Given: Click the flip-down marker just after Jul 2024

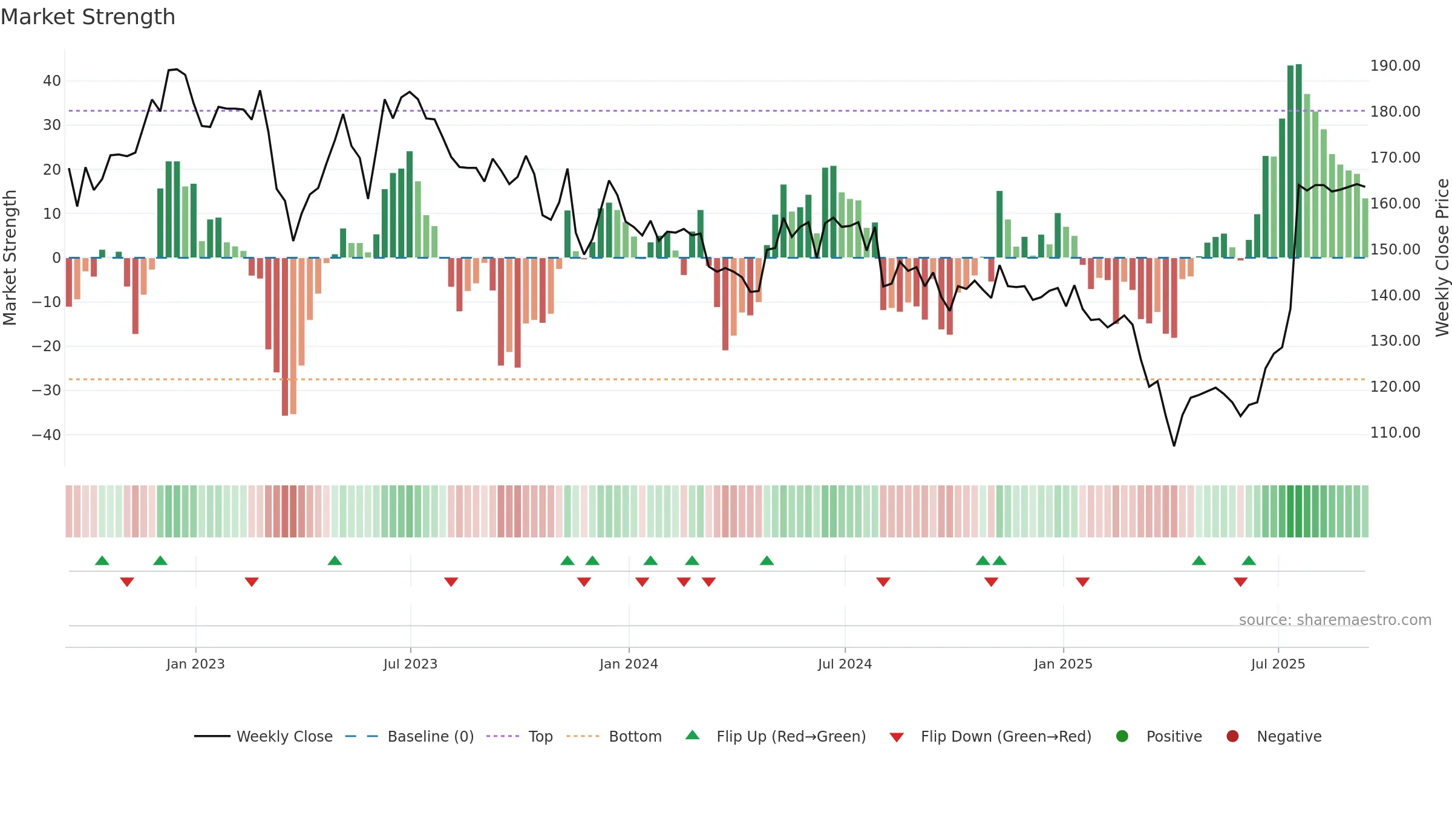Looking at the screenshot, I should tap(883, 582).
